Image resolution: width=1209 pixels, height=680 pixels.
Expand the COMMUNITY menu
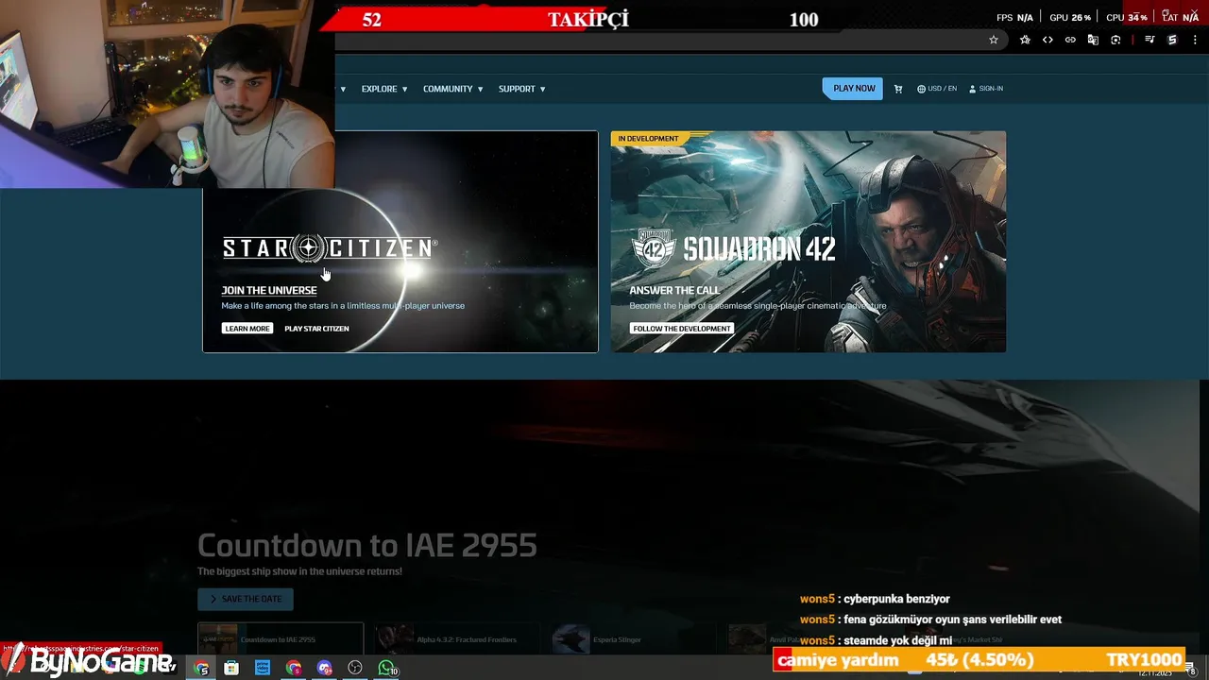tap(453, 89)
